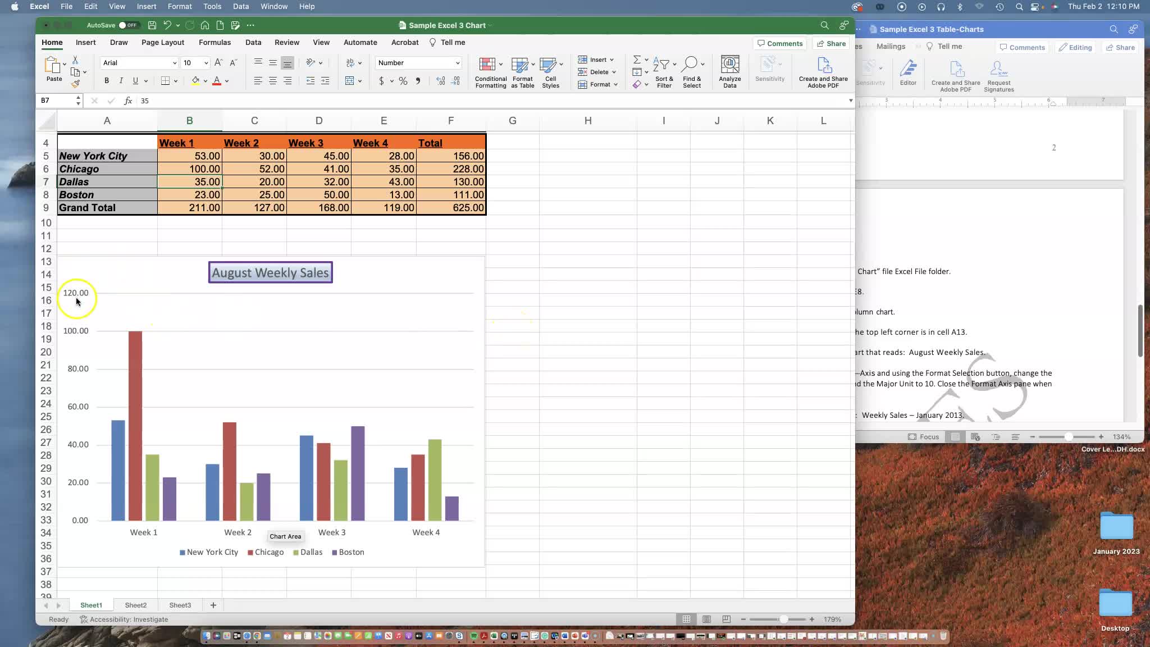Screen dimensions: 1150x647
Task: Click the Format Painter brush icon
Action: [x=75, y=84]
